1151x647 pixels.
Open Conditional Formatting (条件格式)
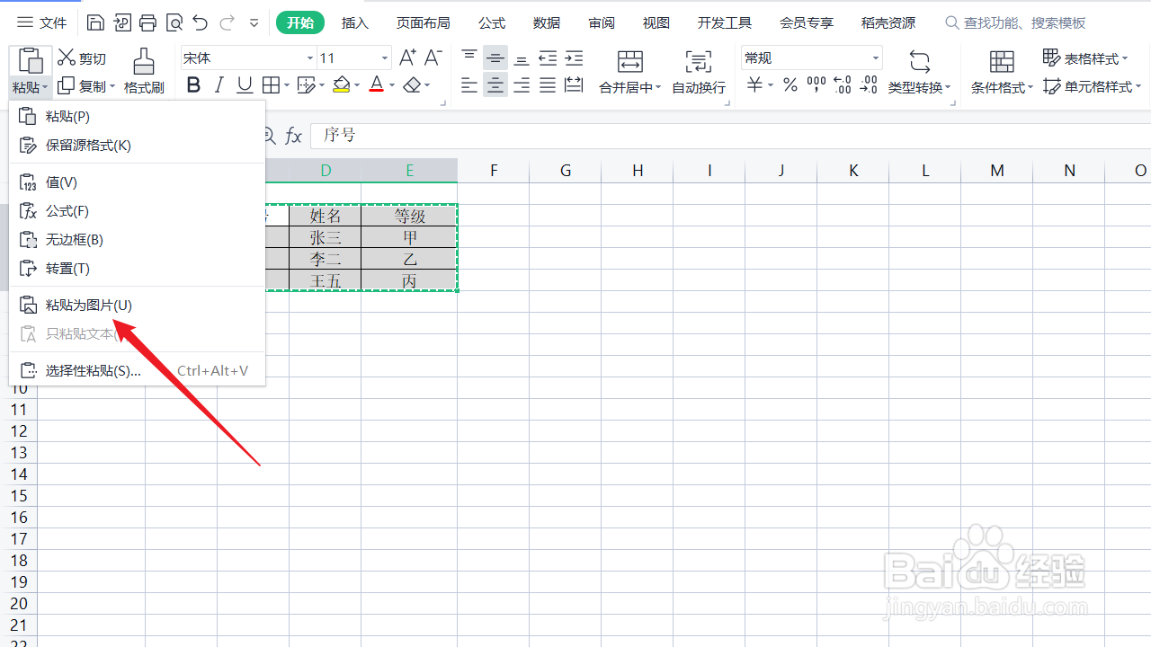(1002, 72)
